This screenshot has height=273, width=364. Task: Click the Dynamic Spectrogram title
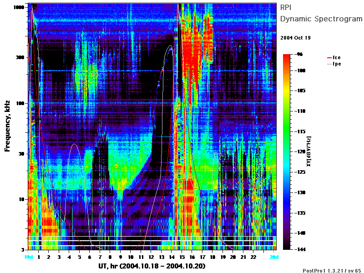point(321,19)
